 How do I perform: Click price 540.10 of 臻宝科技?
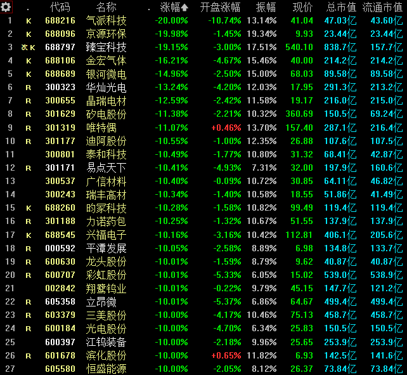(x=299, y=47)
